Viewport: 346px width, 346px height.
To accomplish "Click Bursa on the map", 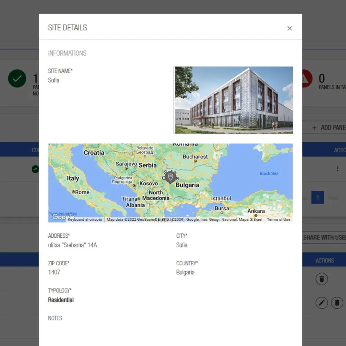I will pyautogui.click(x=222, y=208).
